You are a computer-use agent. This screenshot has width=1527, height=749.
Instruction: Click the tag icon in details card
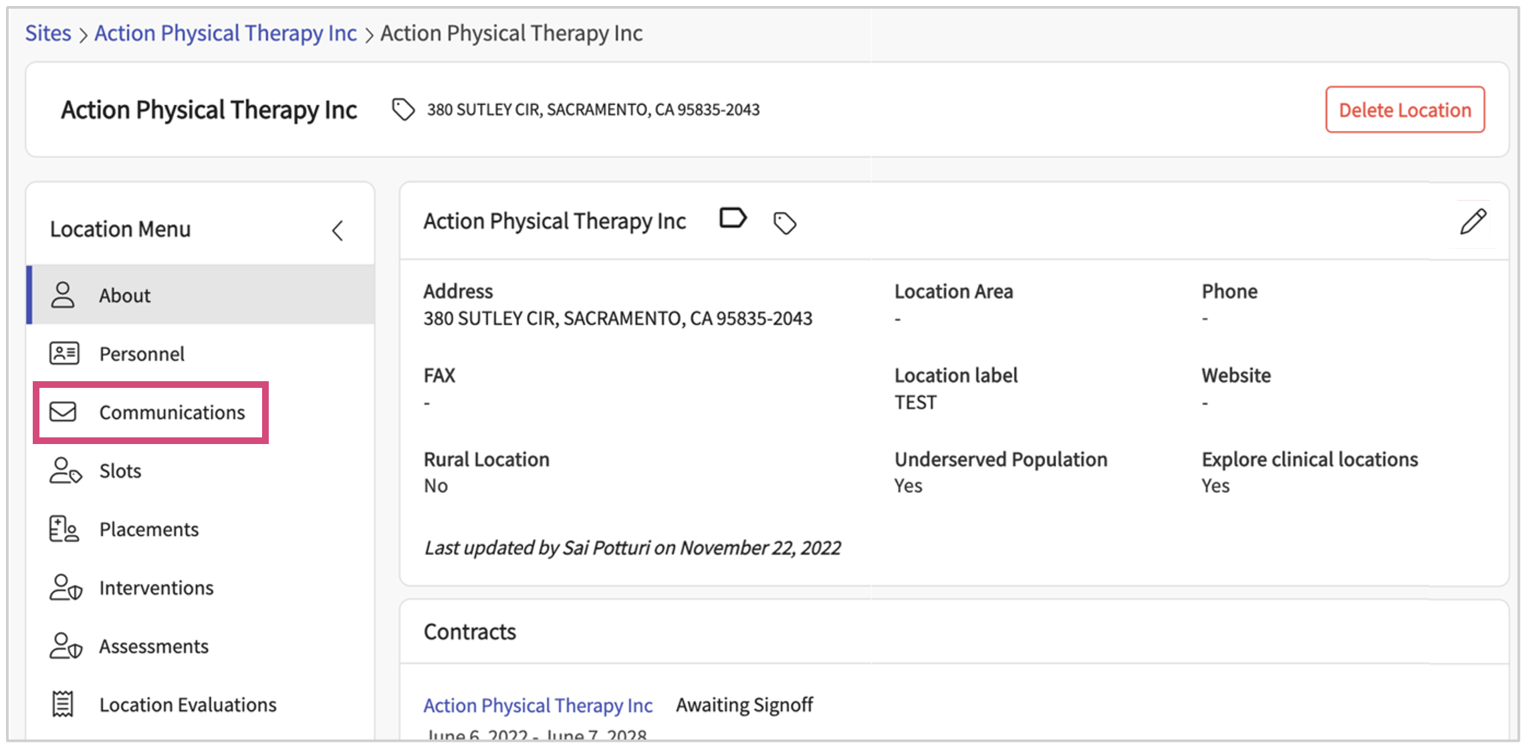(x=784, y=223)
